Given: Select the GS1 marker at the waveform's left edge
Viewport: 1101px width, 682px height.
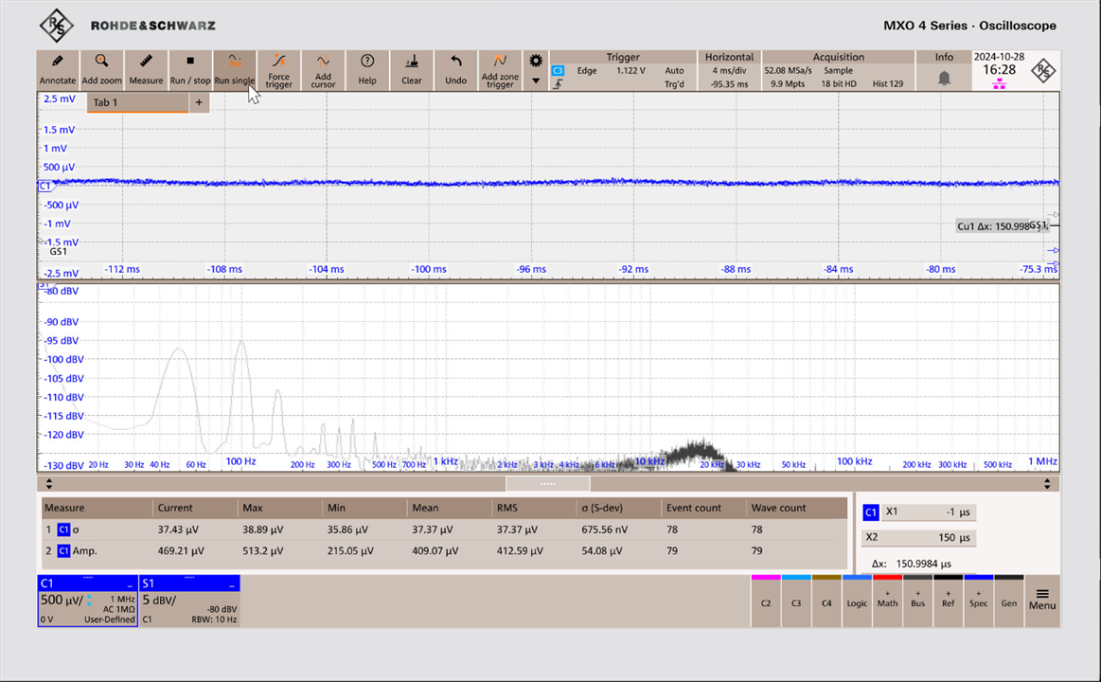Looking at the screenshot, I should (x=58, y=251).
